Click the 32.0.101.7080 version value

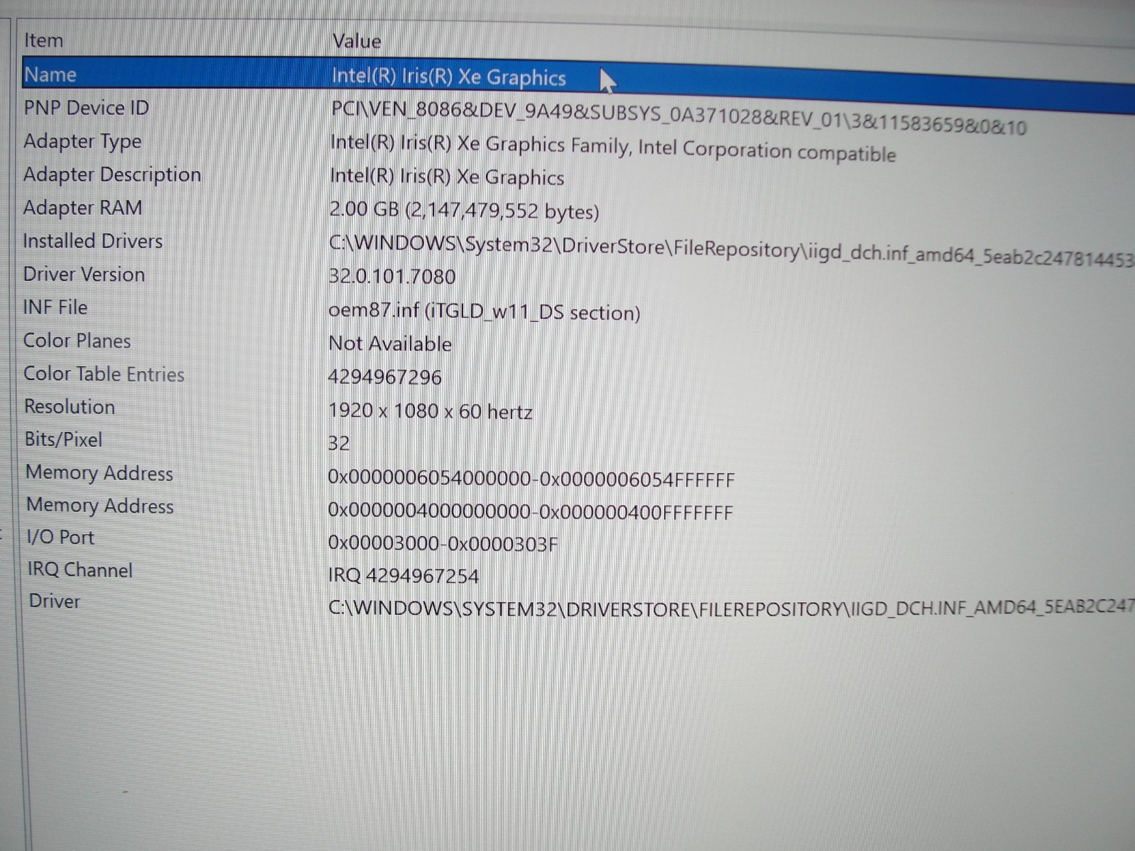(392, 277)
